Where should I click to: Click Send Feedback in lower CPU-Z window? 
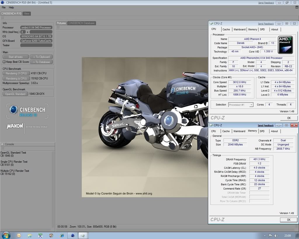tap(266, 125)
